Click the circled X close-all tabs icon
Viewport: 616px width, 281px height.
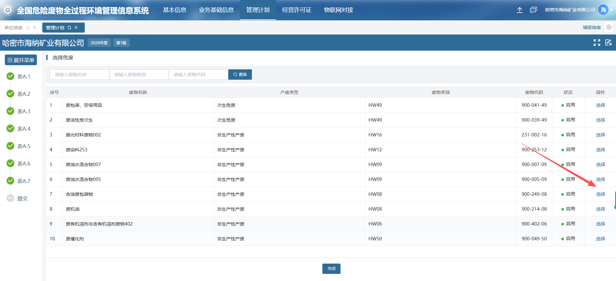609,27
